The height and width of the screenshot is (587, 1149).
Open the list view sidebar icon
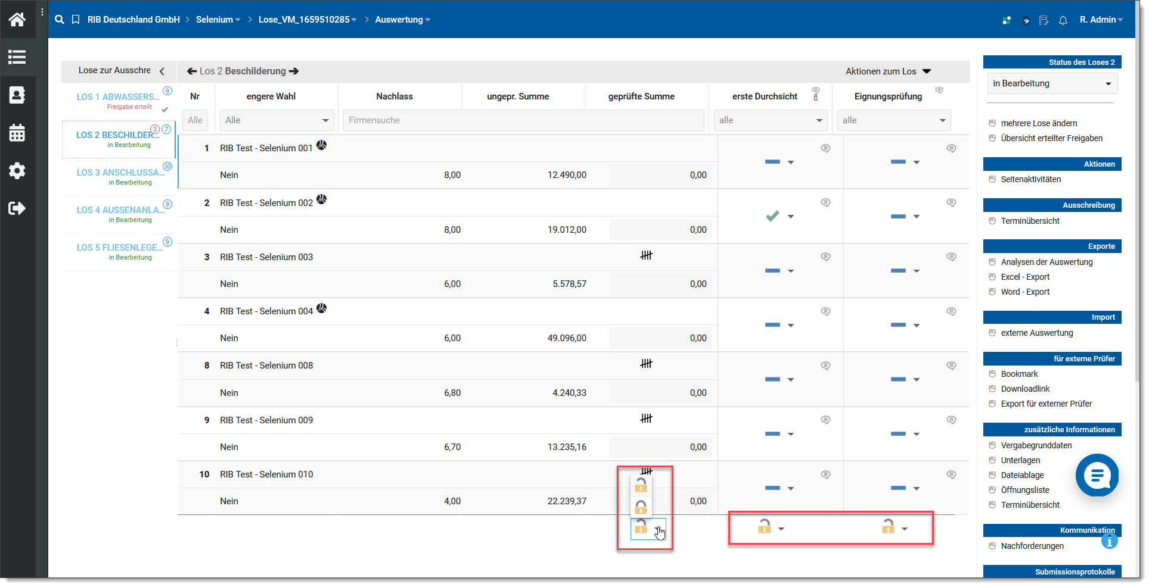coord(17,57)
